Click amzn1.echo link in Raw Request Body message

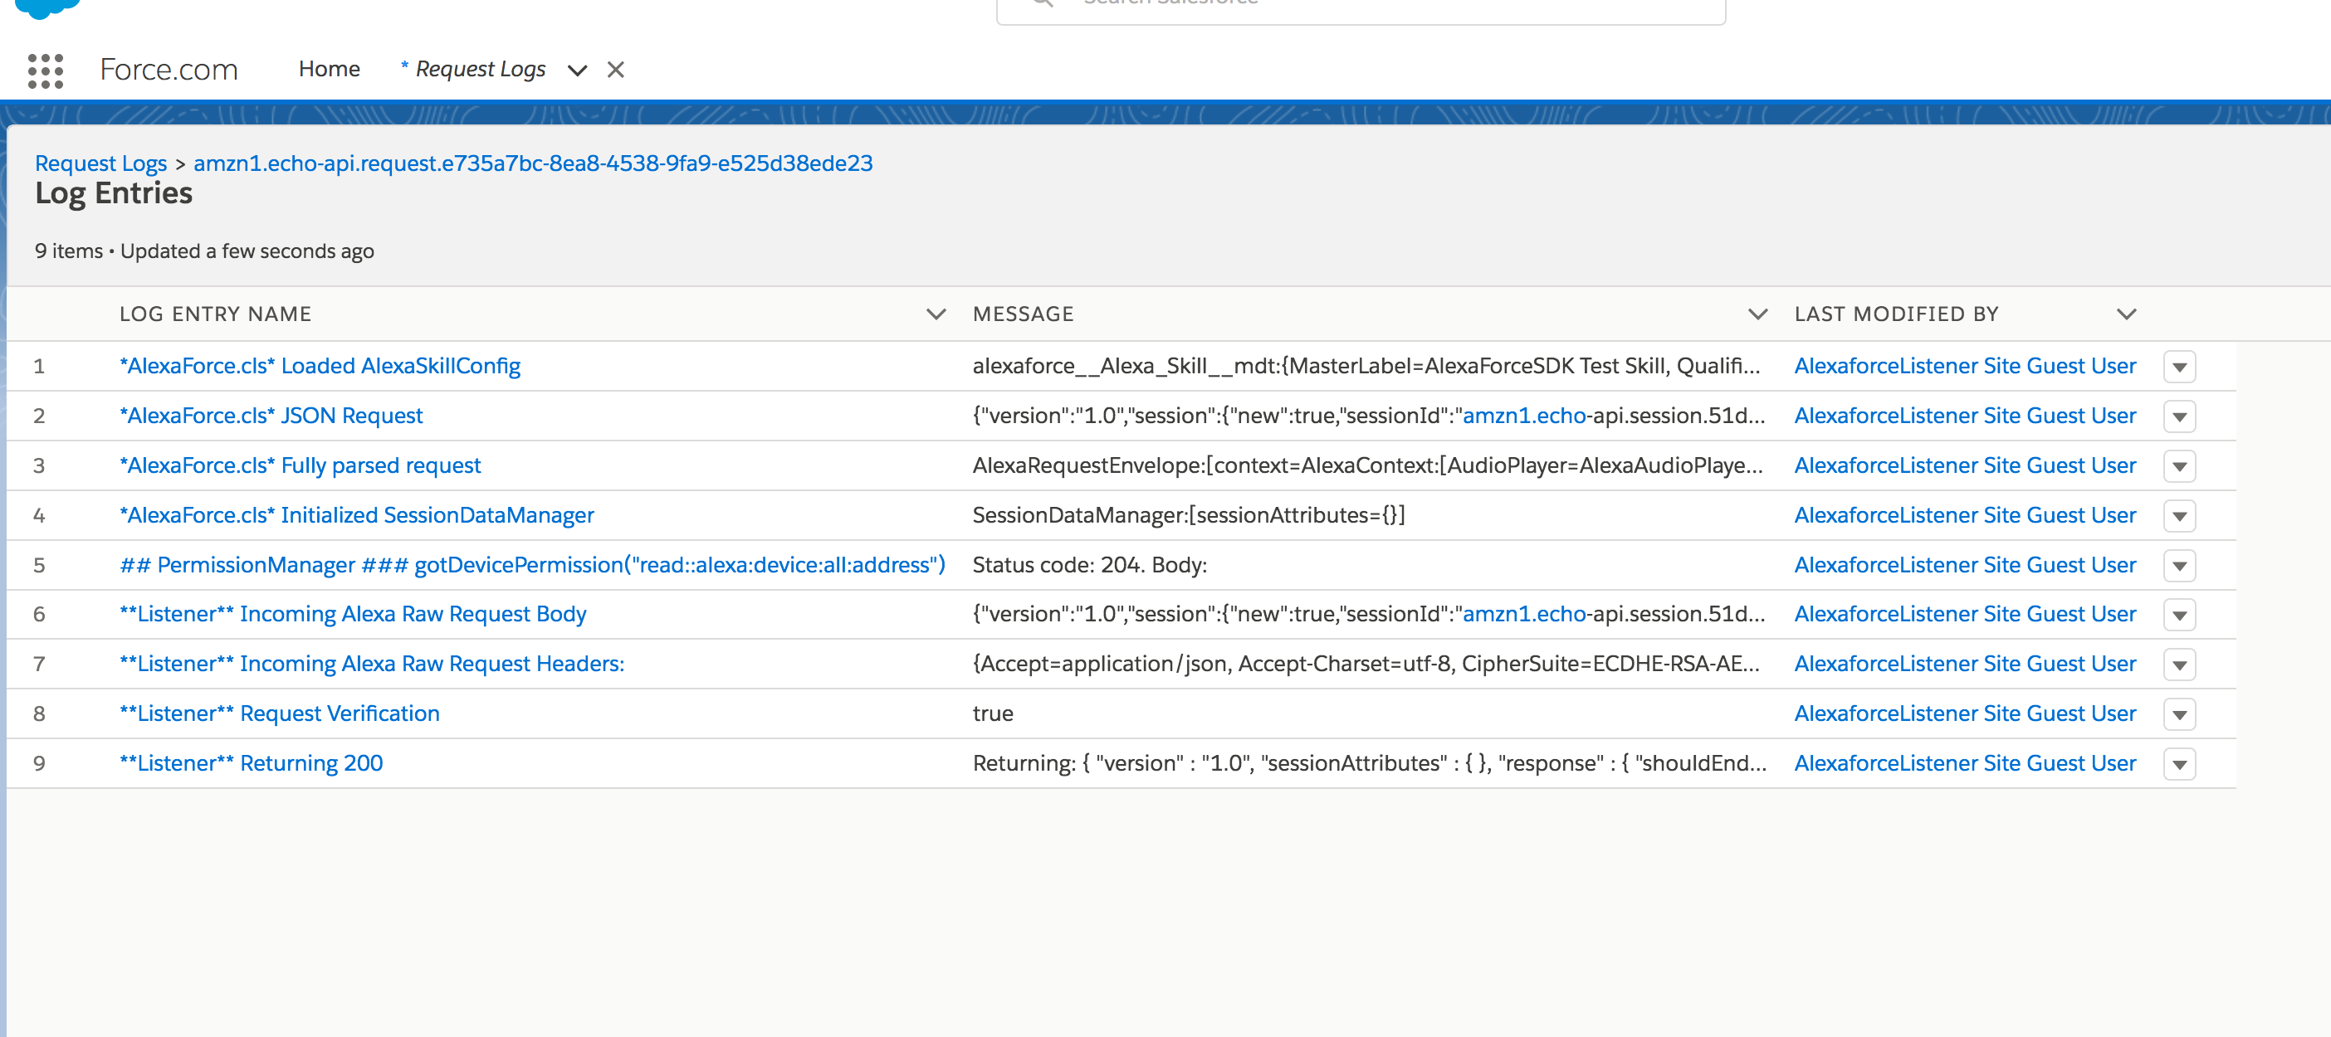(1524, 613)
